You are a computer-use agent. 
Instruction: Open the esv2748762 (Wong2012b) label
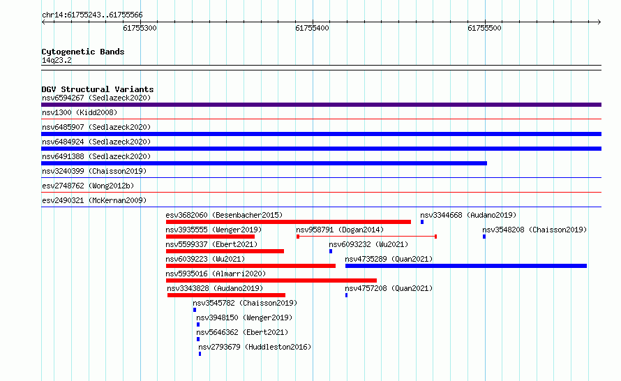pyautogui.click(x=88, y=186)
